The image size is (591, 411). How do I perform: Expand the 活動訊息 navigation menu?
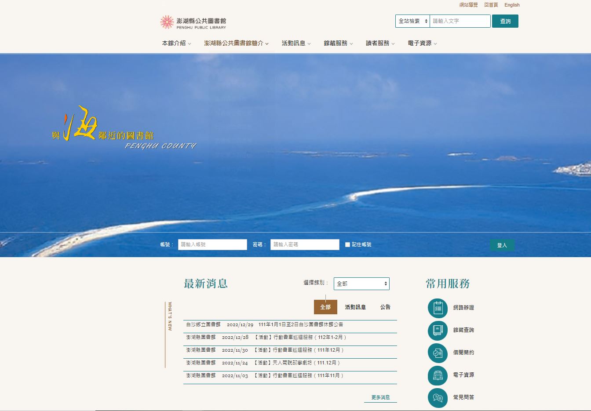pyautogui.click(x=296, y=43)
